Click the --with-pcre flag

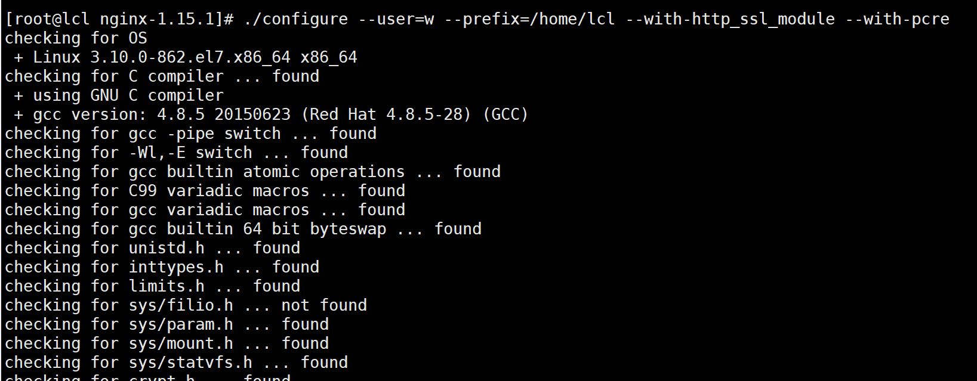point(898,20)
